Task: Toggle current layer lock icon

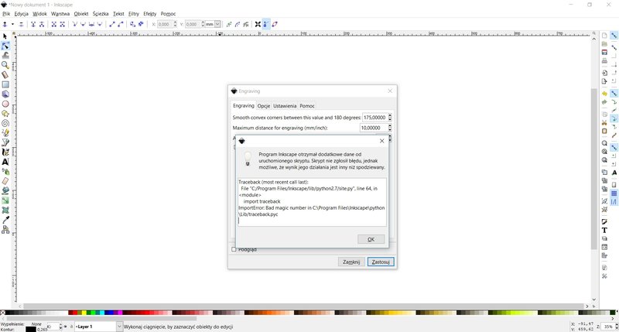Action: pos(71,327)
